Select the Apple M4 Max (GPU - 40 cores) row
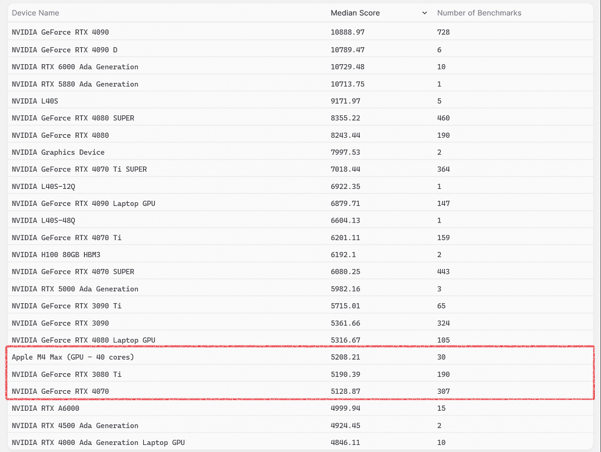Image resolution: width=601 pixels, height=452 pixels. coord(300,357)
